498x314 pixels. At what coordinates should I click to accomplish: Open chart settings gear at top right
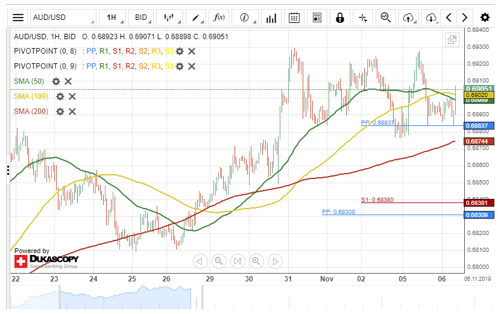(x=485, y=17)
